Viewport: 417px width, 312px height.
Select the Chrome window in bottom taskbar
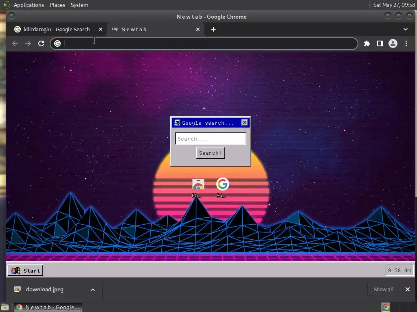click(48, 307)
